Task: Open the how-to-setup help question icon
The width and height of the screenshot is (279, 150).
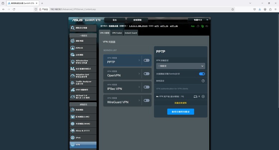Action: pos(203,81)
